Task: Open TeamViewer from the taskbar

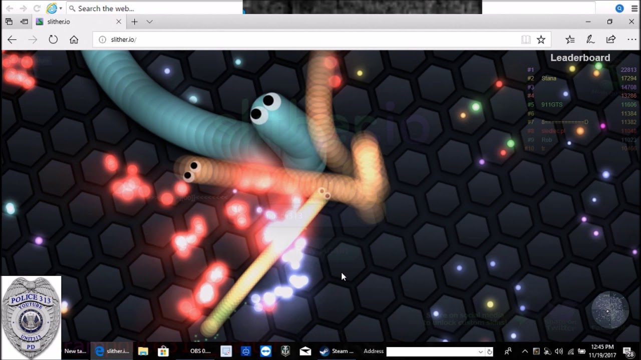Action: (266, 351)
